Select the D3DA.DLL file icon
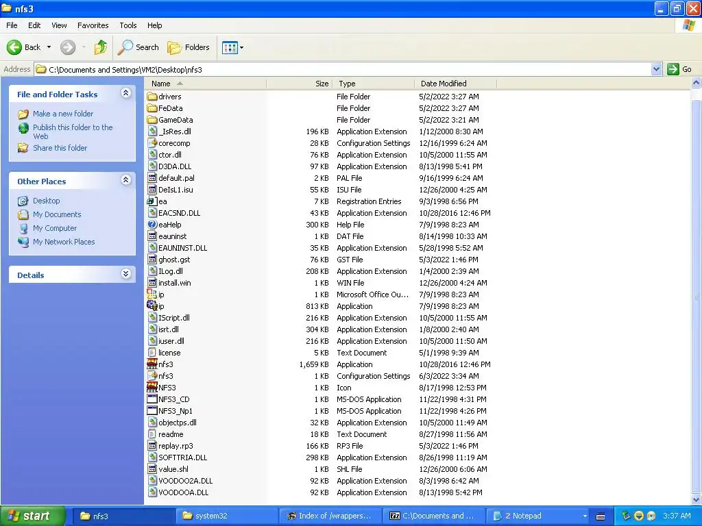This screenshot has height=526, width=702. coord(152,166)
